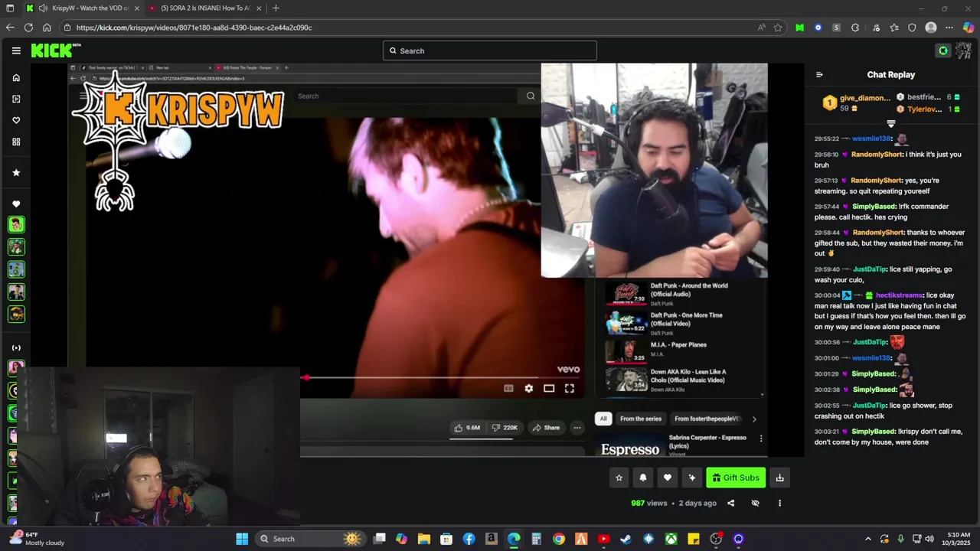The image size is (980, 551).
Task: Click the share icon next to views
Action: (x=730, y=503)
